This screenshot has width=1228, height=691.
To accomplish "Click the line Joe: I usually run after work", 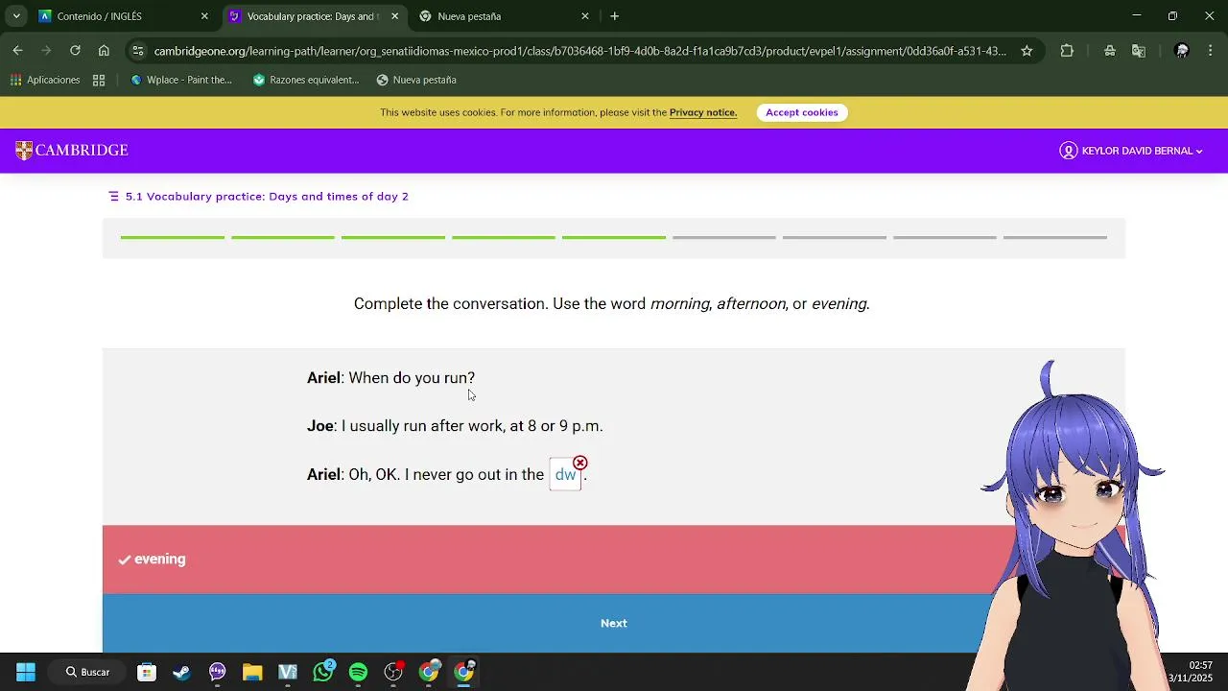I will [455, 426].
